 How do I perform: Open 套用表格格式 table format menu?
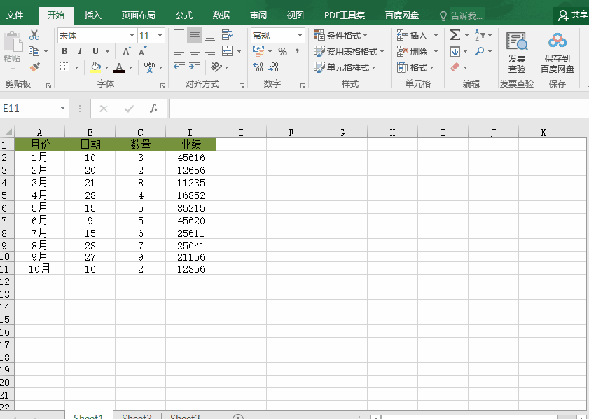[x=349, y=51]
